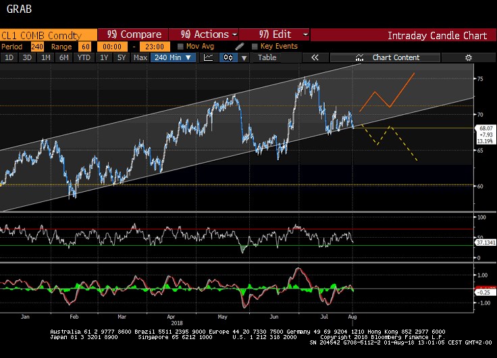Select the YTD range tab
The width and height of the screenshot is (497, 358).
(84, 57)
